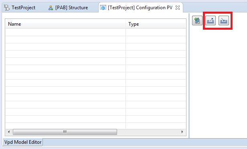The image size is (247, 149).
Task: Switch to the TestProject tab
Action: pyautogui.click(x=20, y=8)
